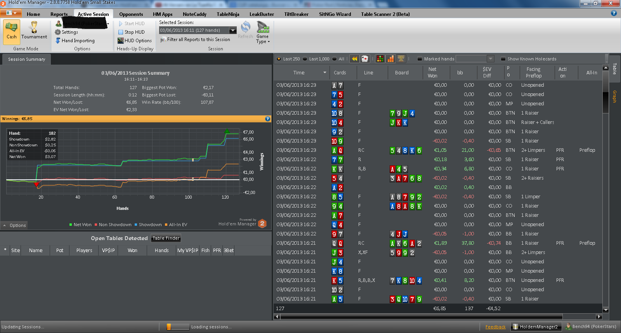
Task: Toggle Net Won legend series
Action: coord(80,225)
